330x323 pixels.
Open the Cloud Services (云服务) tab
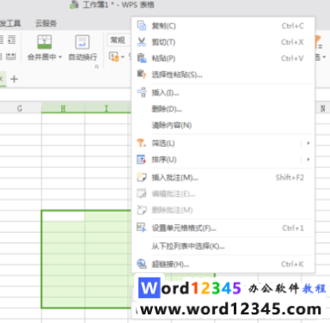tap(46, 23)
